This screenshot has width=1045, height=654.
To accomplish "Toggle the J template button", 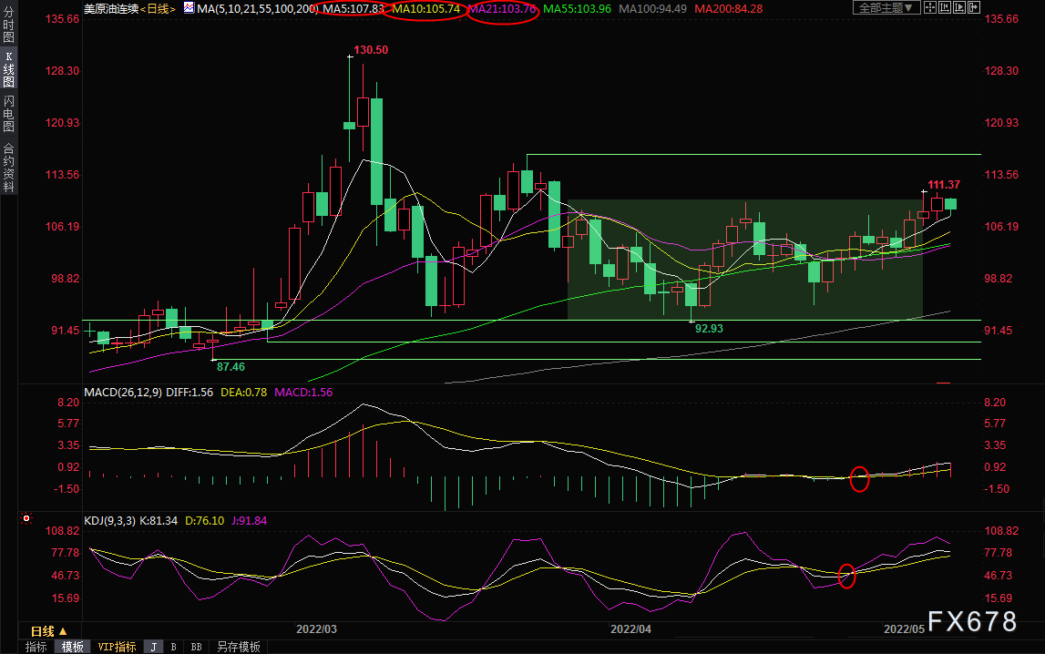I will (154, 647).
